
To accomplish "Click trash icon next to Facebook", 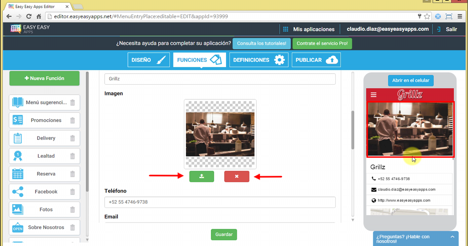I will coord(73,192).
